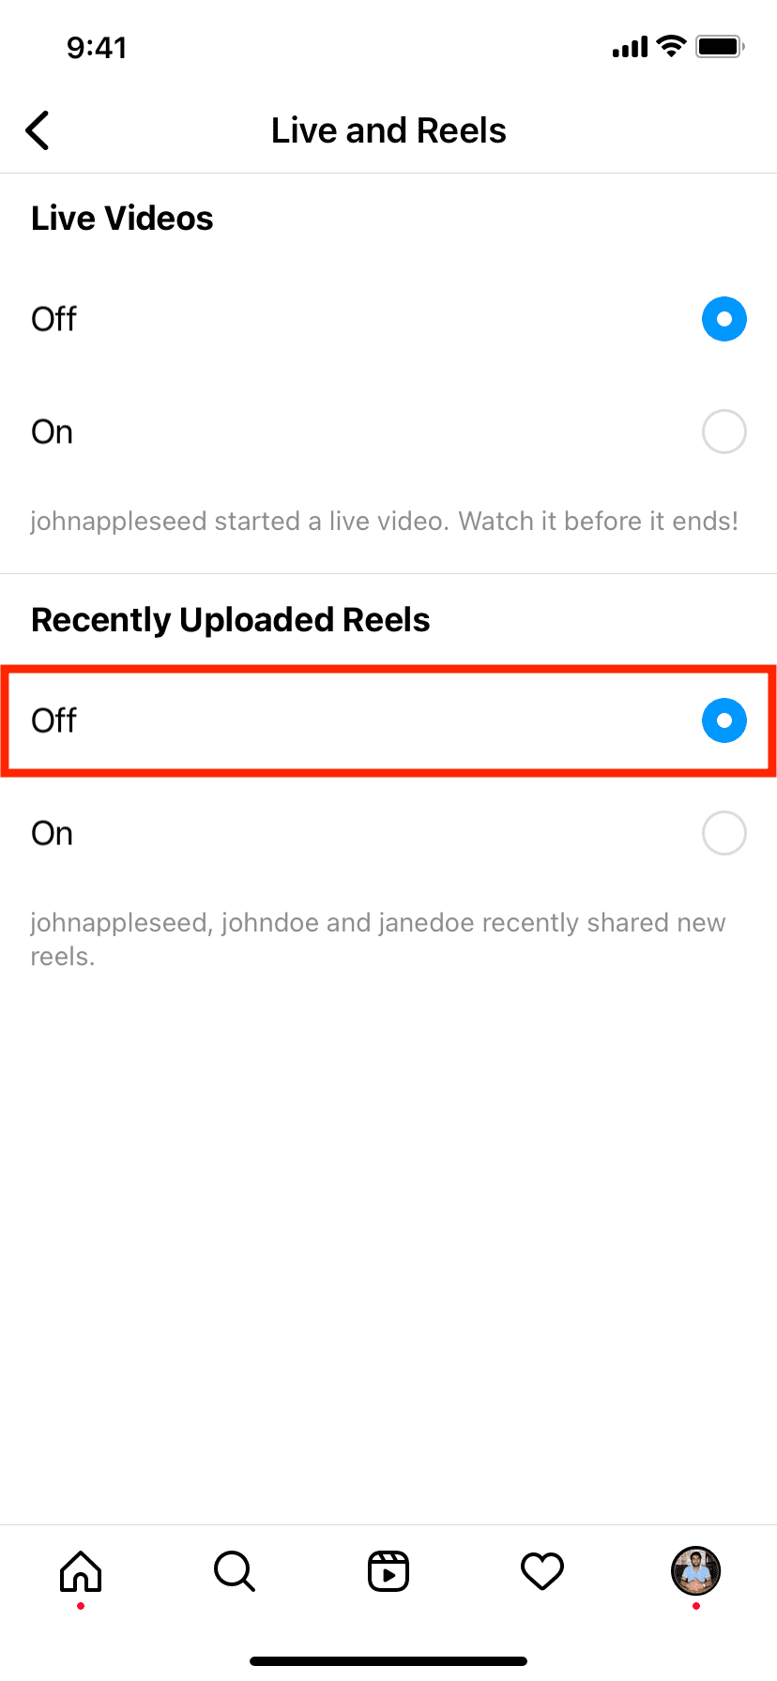
Task: Tap the recently shared new reels preview text
Action: coord(377,939)
